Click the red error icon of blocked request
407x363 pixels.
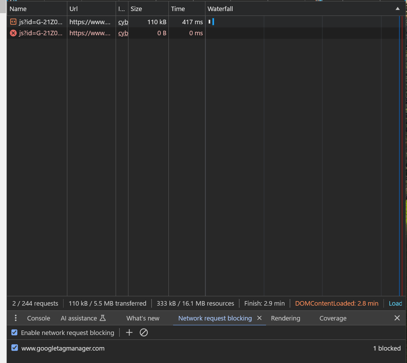point(13,33)
